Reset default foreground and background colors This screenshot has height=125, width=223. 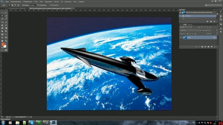[x=2, y=47]
